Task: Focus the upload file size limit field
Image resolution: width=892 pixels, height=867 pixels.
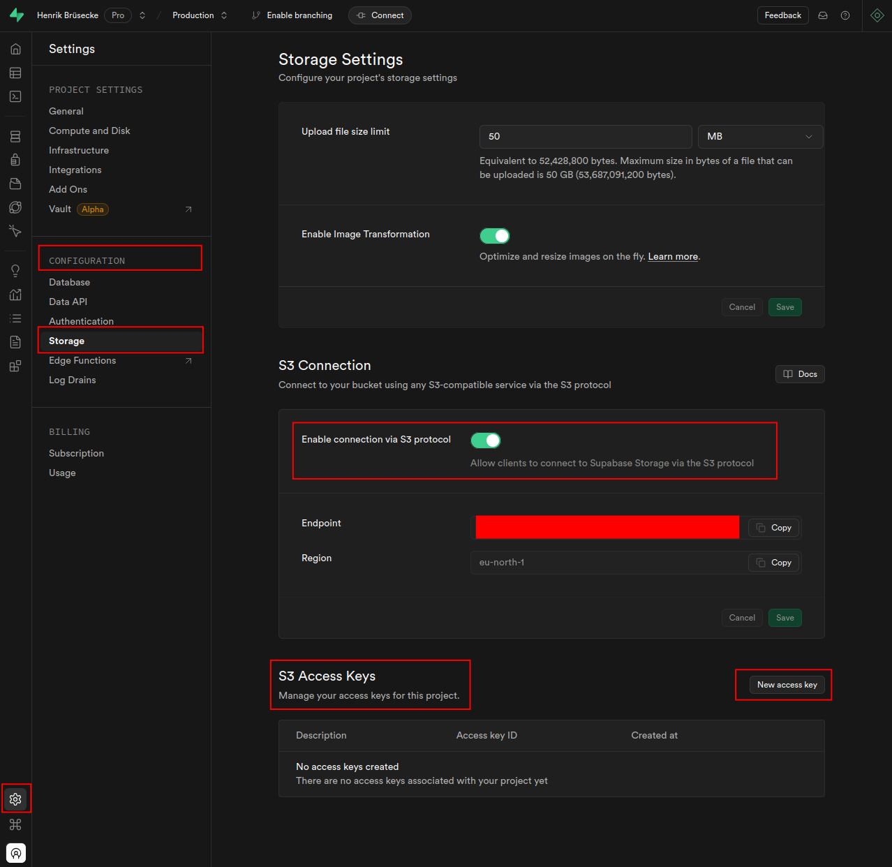Action: (x=586, y=137)
